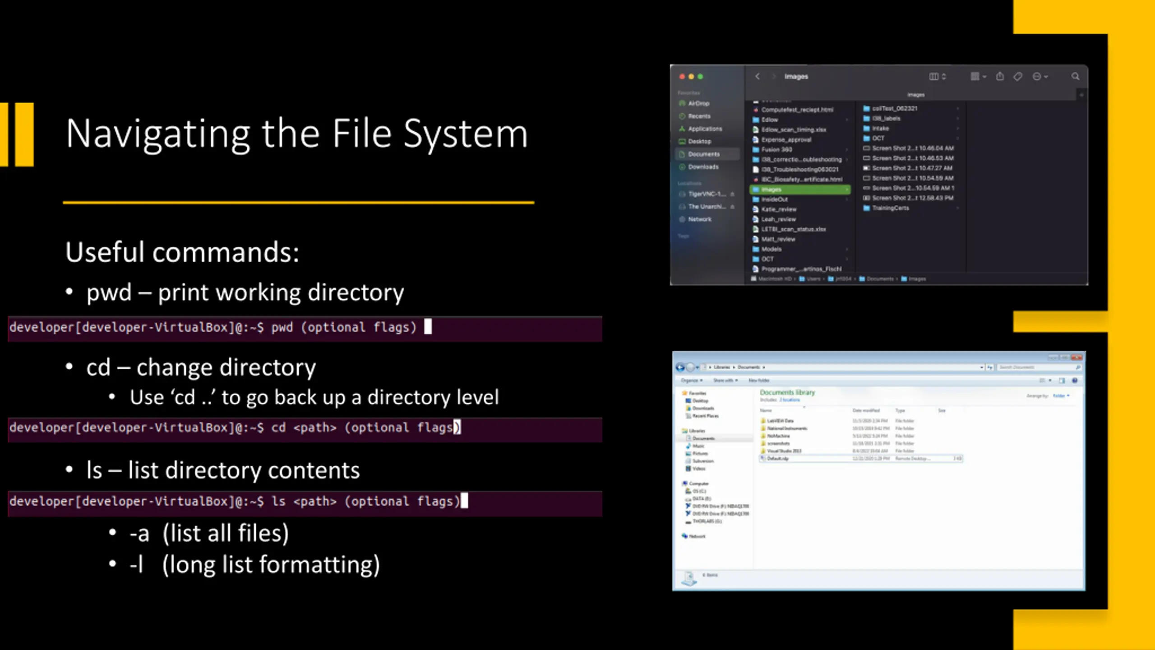The width and height of the screenshot is (1155, 650).
Task: Select AirDrop in Finder sidebar
Action: (x=698, y=103)
